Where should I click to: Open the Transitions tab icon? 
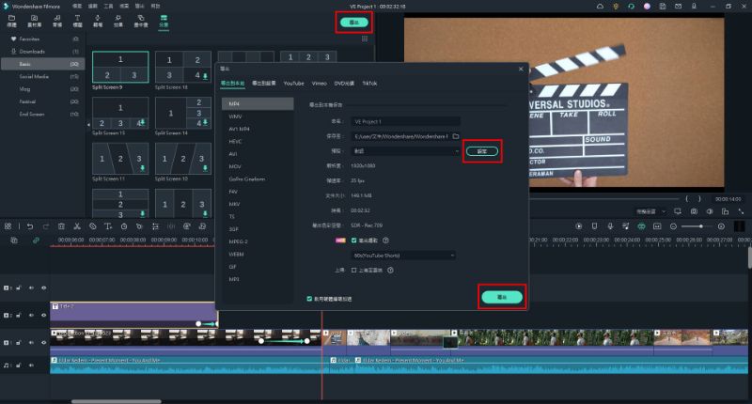[x=98, y=21]
